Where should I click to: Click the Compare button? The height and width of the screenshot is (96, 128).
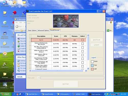point(97,45)
